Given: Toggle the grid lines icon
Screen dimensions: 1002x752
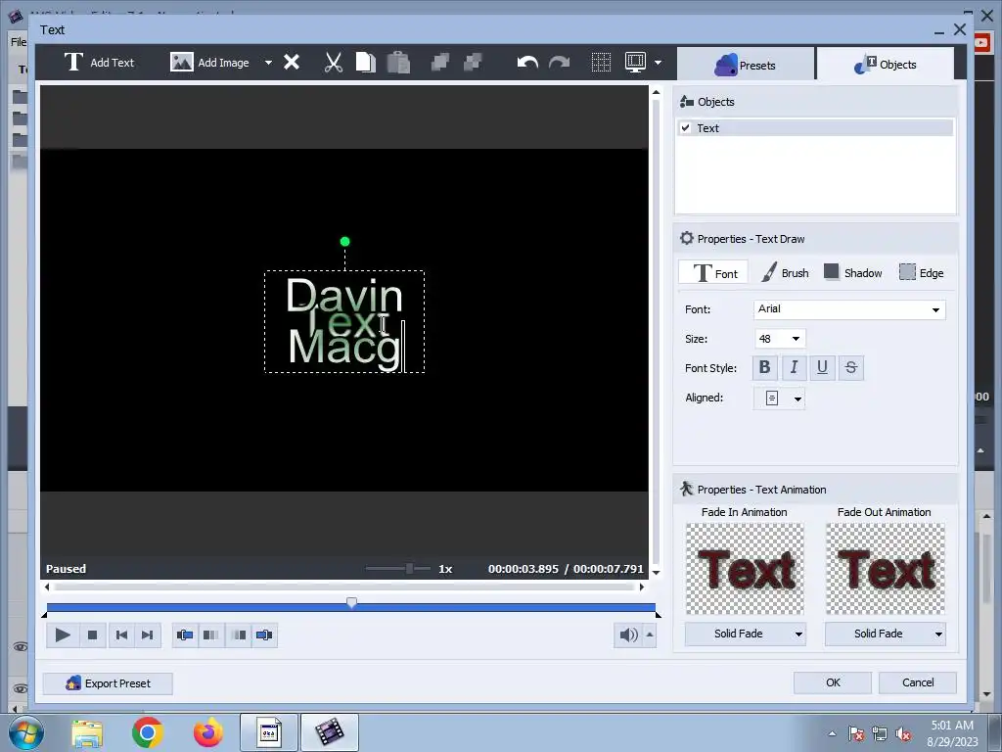Looking at the screenshot, I should (x=601, y=62).
